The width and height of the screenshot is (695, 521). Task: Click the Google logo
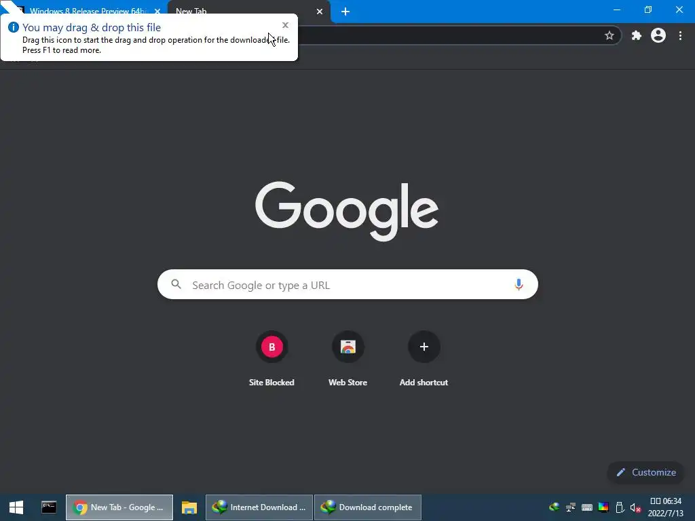347,211
